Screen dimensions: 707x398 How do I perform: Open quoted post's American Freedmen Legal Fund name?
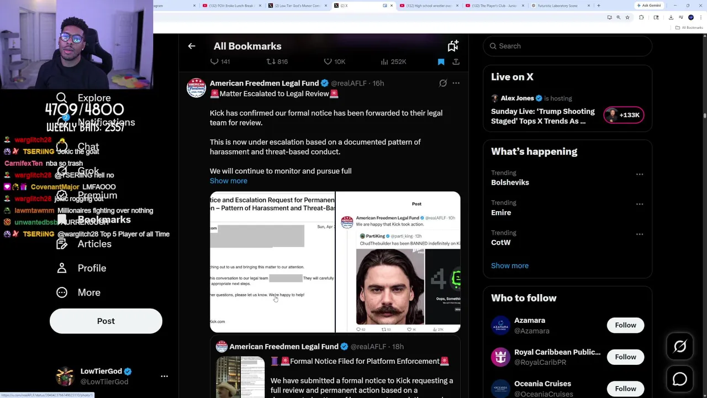(x=283, y=347)
